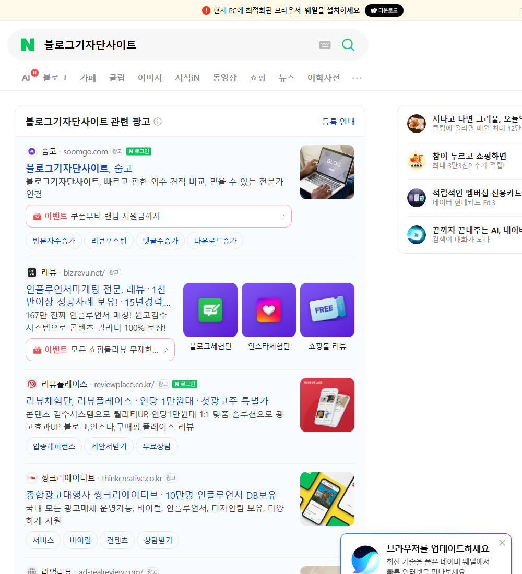Viewport: 522px width, 574px height.
Task: Click the 레뷰 site favicon
Action: [x=32, y=272]
